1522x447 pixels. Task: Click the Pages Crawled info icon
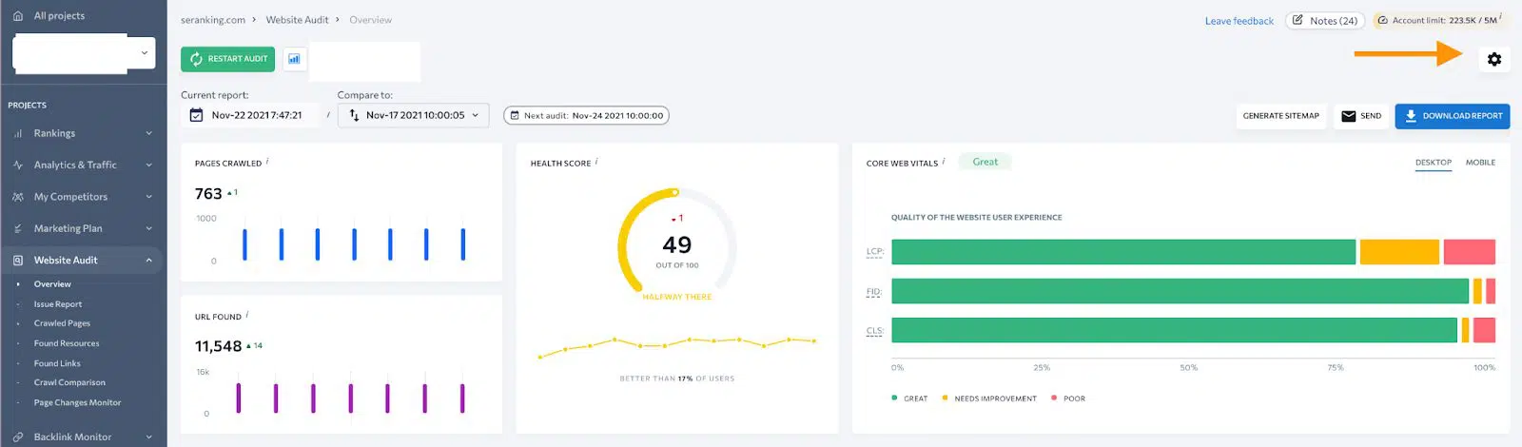[267, 162]
